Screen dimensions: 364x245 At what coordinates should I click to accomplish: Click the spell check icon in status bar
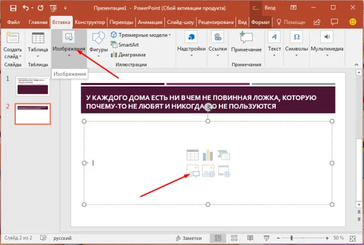pyautogui.click(x=43, y=238)
